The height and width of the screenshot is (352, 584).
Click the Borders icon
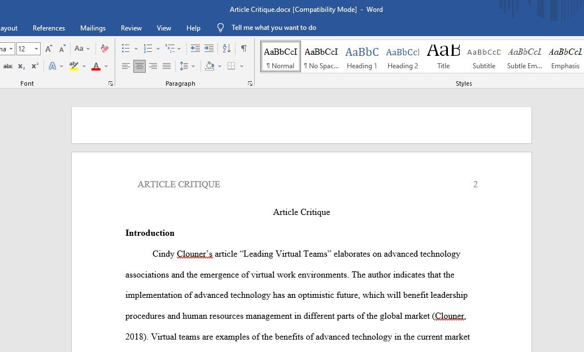232,66
